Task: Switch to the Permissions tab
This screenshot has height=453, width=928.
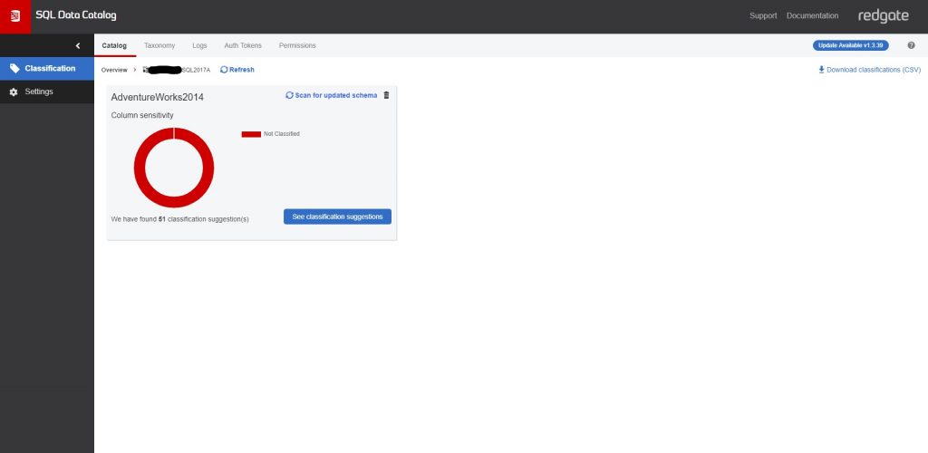Action: pyautogui.click(x=297, y=45)
